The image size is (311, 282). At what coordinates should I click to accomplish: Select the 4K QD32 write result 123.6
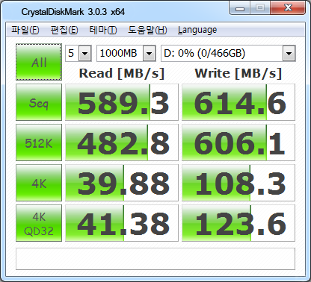(238, 223)
